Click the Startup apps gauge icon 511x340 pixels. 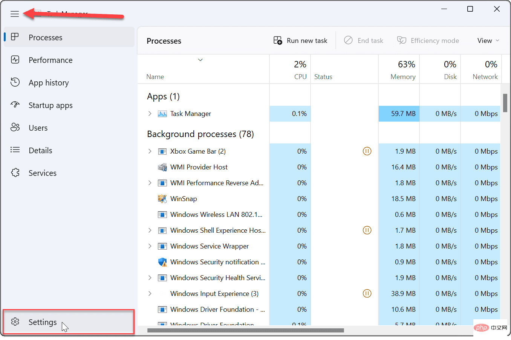[15, 105]
